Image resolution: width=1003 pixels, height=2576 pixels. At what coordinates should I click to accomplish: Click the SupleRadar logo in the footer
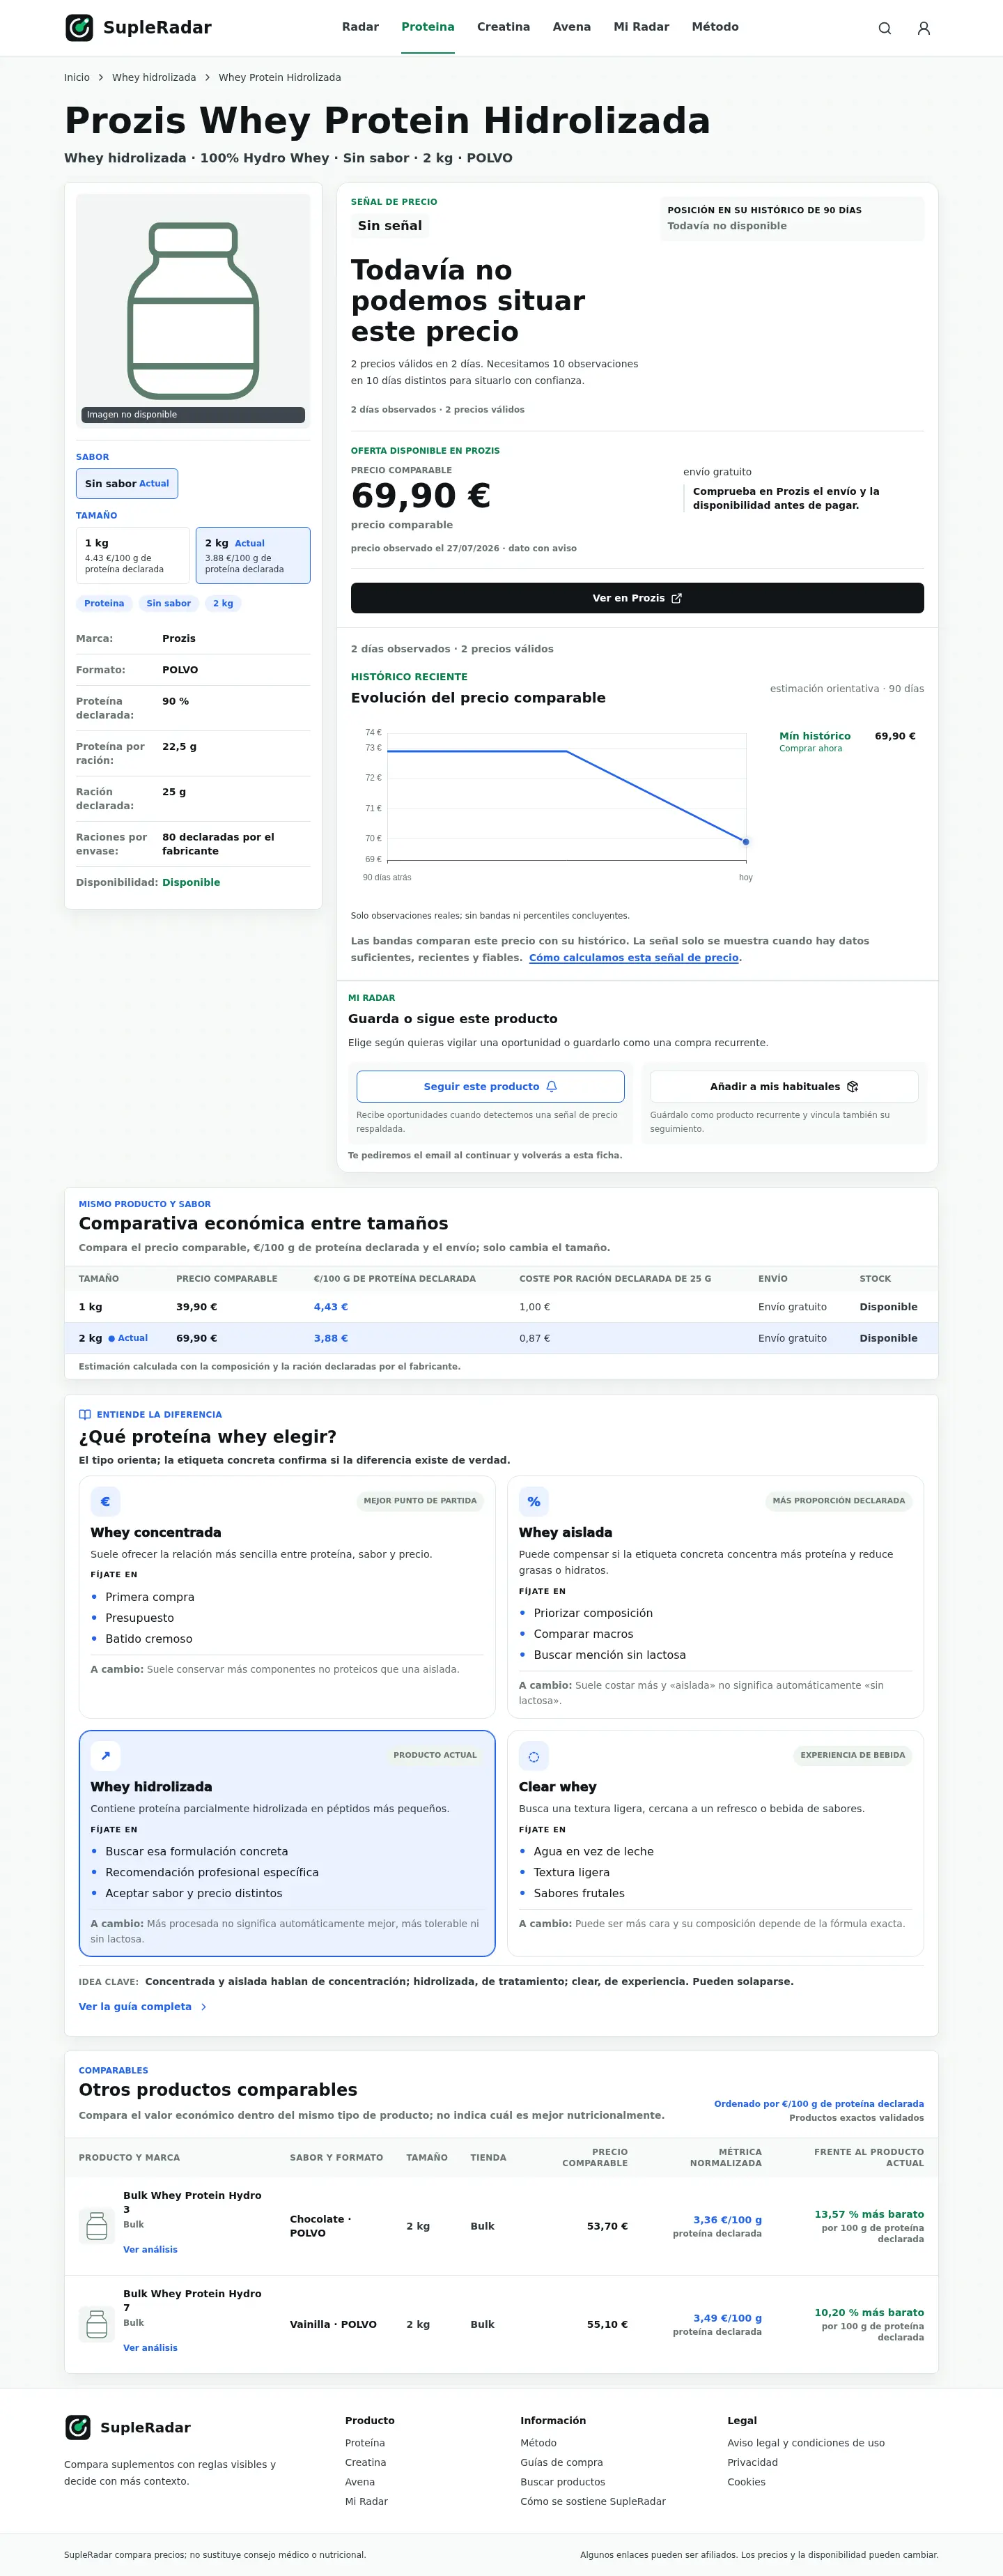(128, 2427)
